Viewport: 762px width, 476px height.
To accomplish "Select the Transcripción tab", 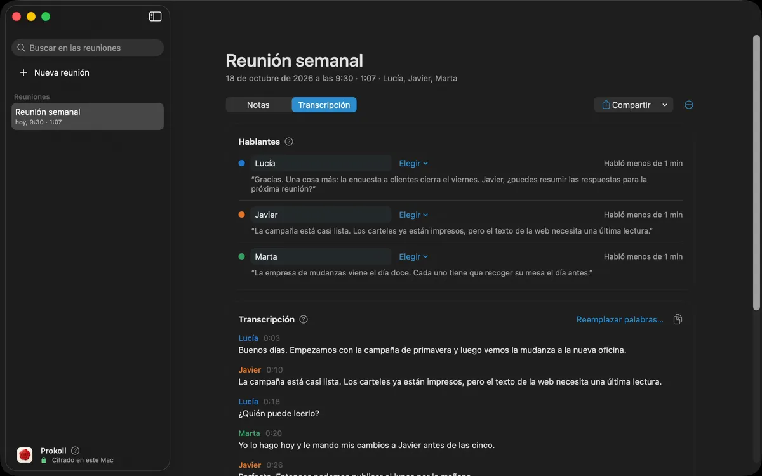I will 324,105.
